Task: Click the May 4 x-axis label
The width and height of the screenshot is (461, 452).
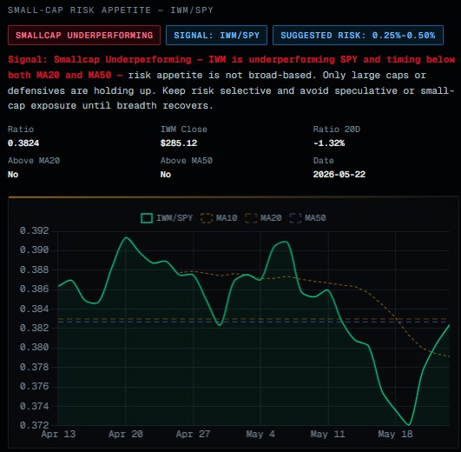Action: coord(260,434)
